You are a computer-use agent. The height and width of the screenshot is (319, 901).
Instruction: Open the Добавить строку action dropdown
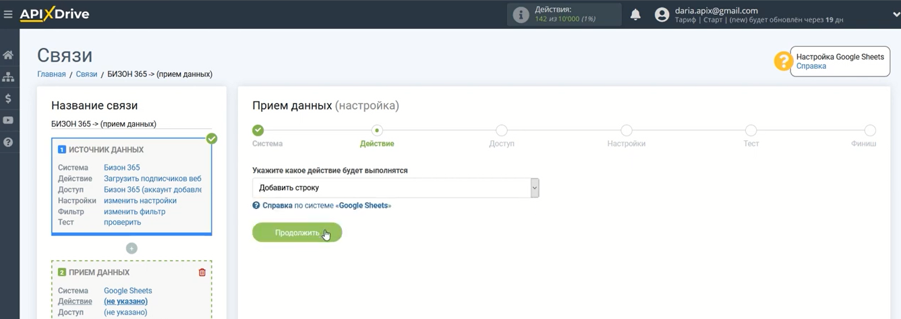395,187
